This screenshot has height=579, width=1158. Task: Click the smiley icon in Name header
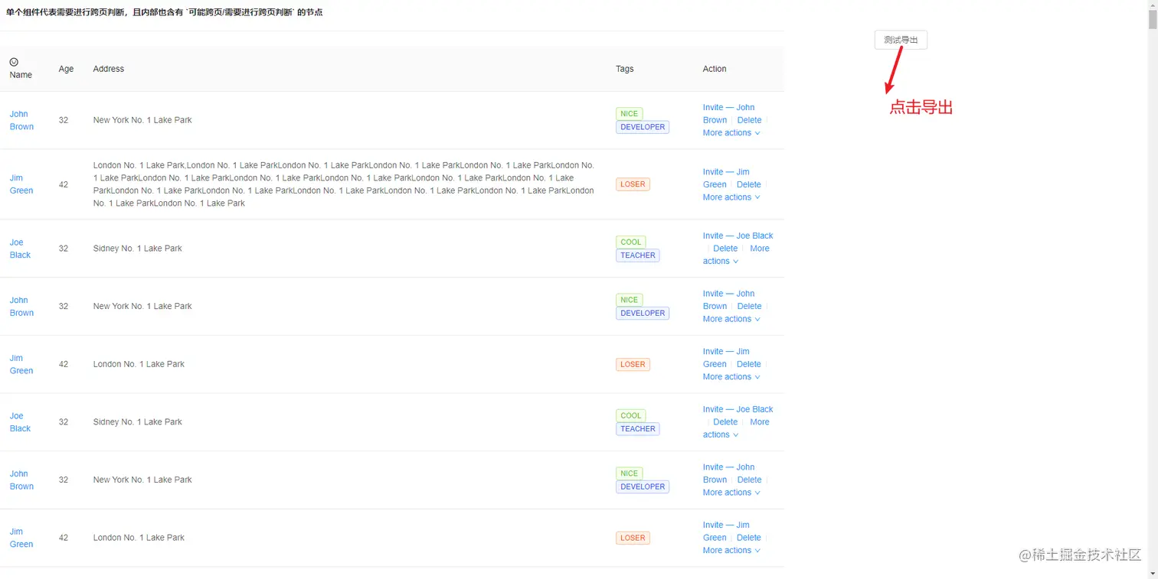14,62
